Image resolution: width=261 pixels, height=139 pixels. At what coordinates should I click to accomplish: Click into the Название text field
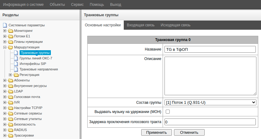(210, 49)
